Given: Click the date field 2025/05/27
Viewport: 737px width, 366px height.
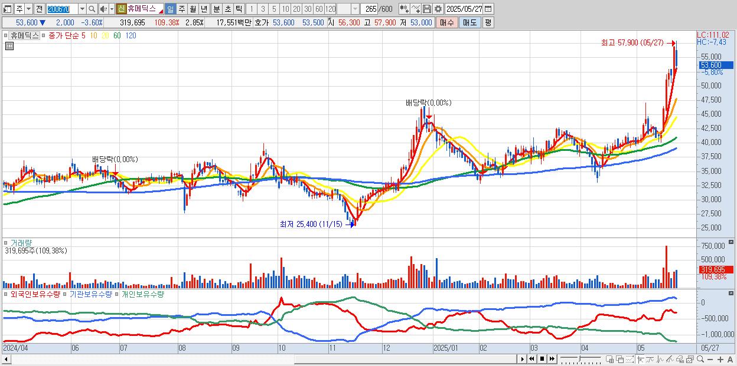Looking at the screenshot, I should click(x=464, y=9).
